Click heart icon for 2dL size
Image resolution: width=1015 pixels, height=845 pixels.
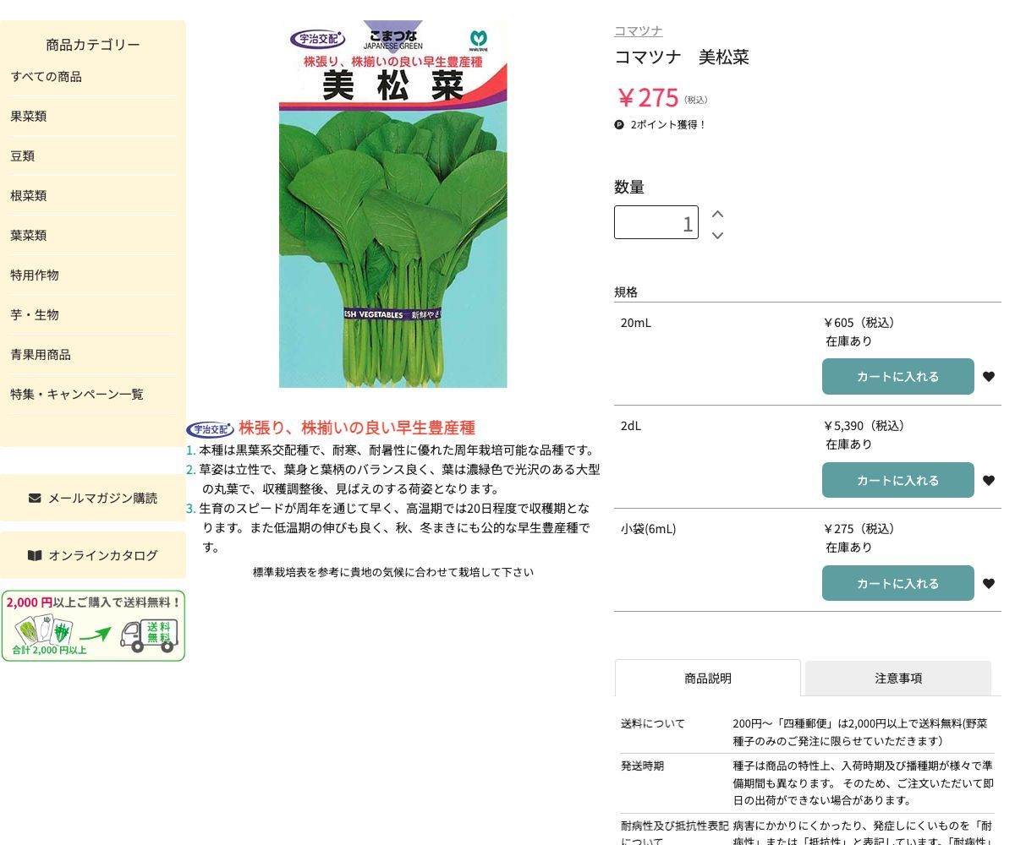988,481
